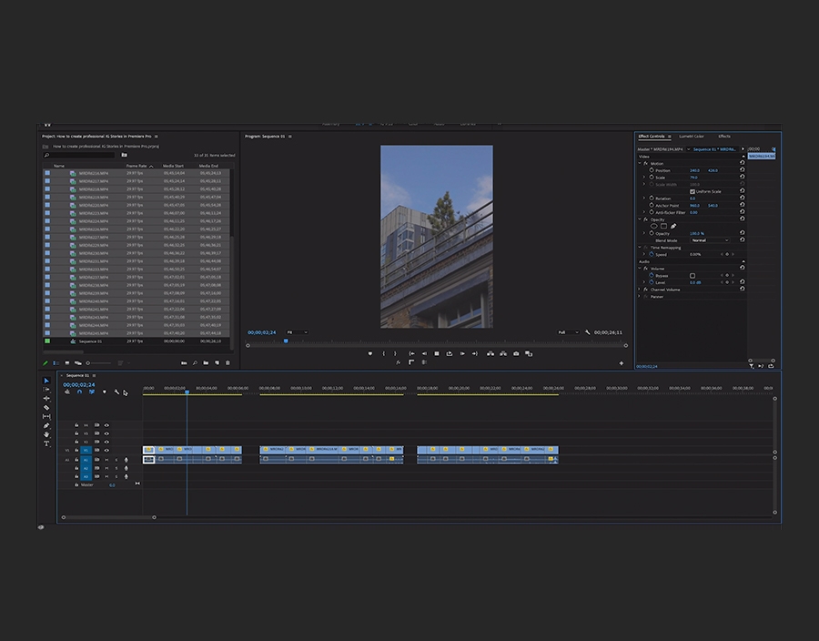Viewport: 819px width, 641px height.
Task: Open the Full playback resolution dropdown
Action: point(568,332)
